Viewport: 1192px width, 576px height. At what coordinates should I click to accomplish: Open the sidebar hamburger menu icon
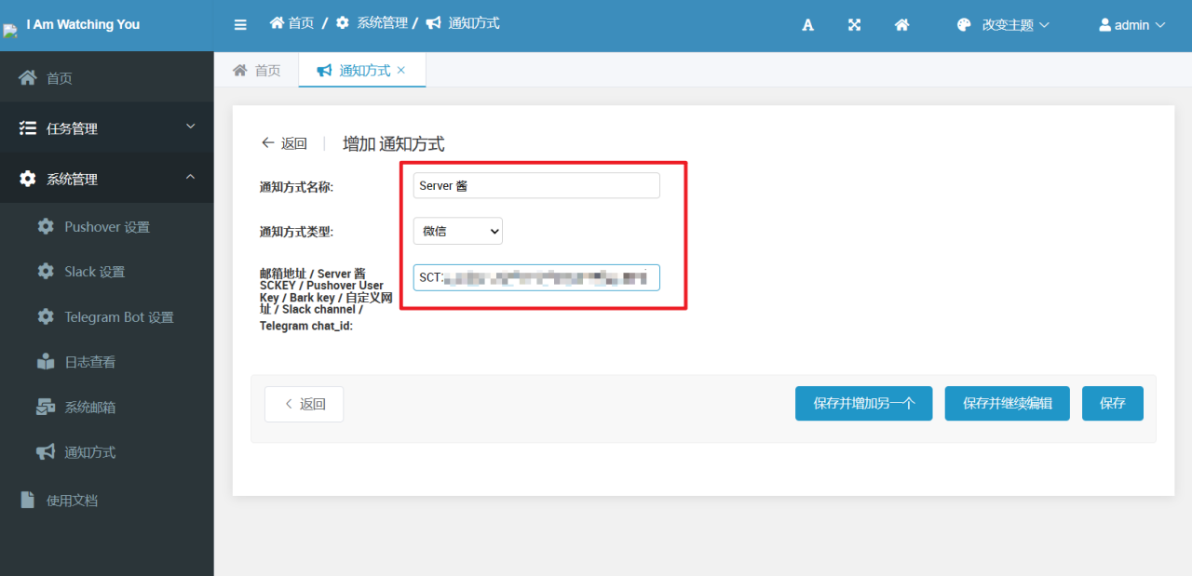(x=240, y=23)
